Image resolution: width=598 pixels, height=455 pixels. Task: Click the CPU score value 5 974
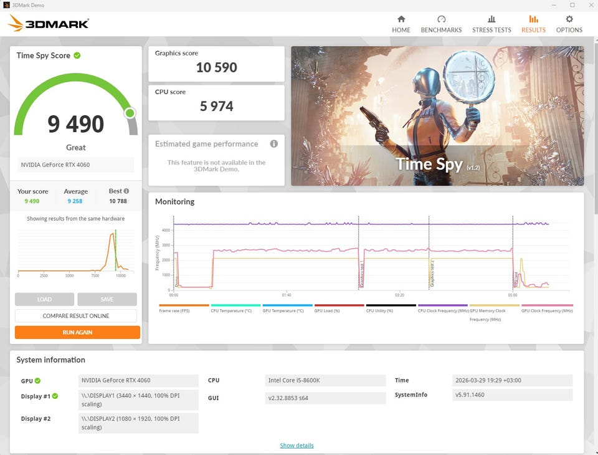point(216,106)
